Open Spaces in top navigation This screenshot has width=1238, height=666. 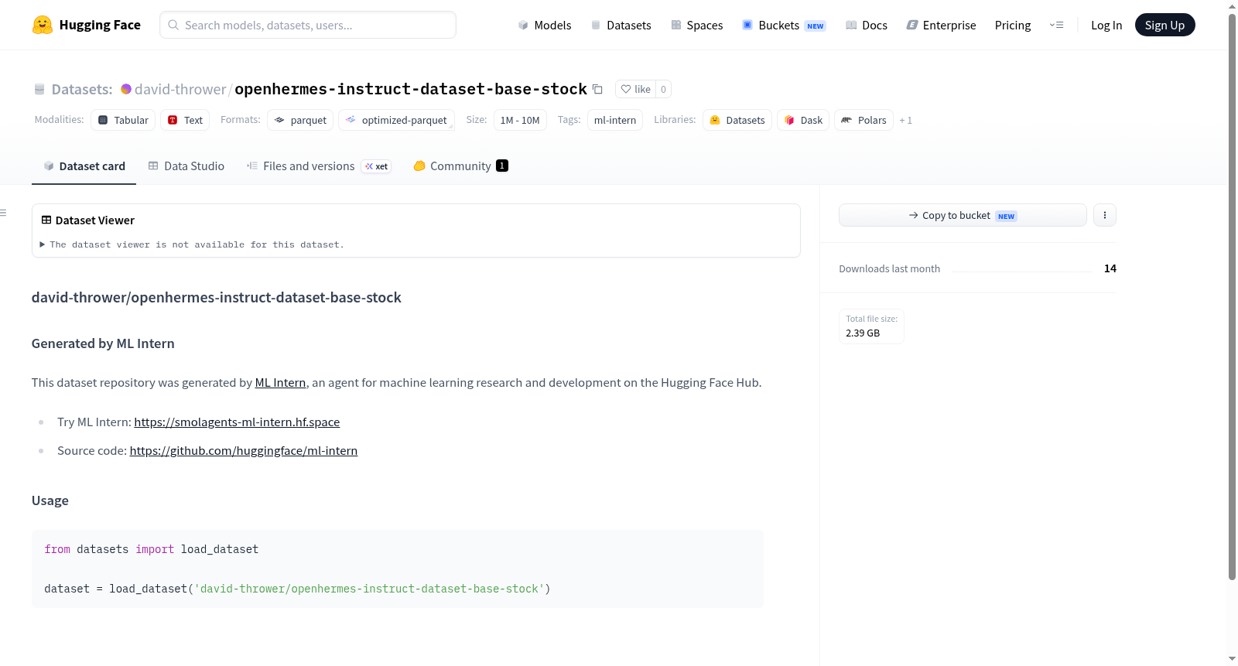(x=697, y=25)
